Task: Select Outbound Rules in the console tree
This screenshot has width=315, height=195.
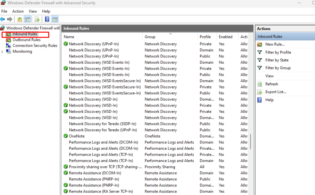Action: click(x=26, y=40)
